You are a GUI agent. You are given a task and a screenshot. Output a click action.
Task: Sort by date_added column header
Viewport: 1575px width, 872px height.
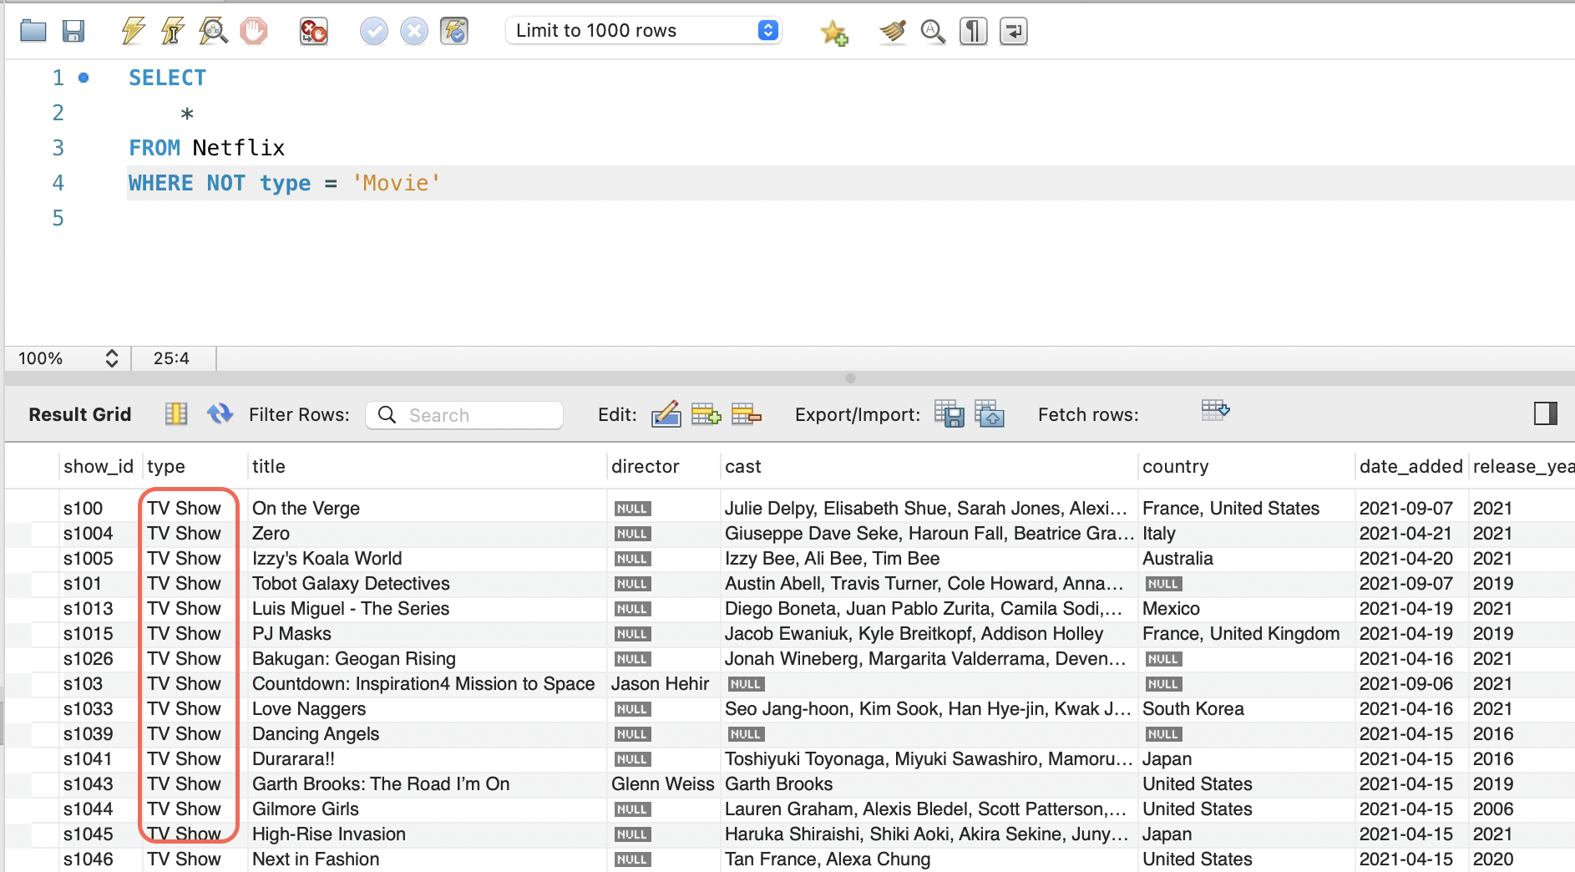point(1411,466)
